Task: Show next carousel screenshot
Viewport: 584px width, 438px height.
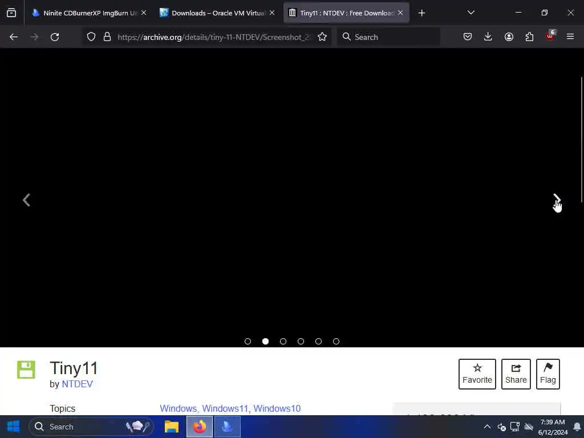Action: (x=557, y=200)
